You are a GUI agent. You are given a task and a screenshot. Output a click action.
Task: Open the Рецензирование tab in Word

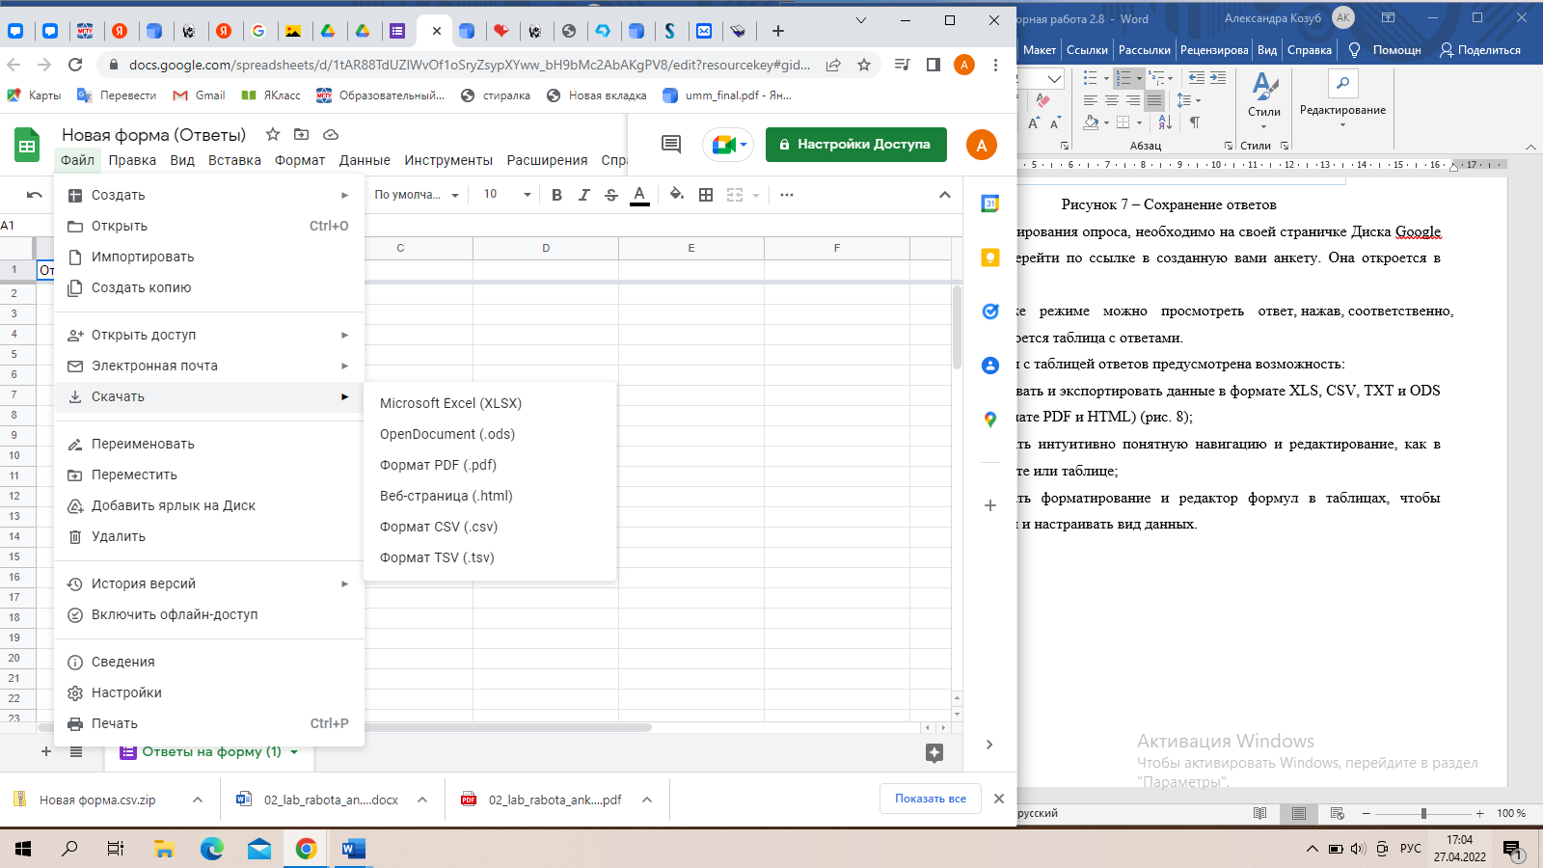(x=1214, y=50)
